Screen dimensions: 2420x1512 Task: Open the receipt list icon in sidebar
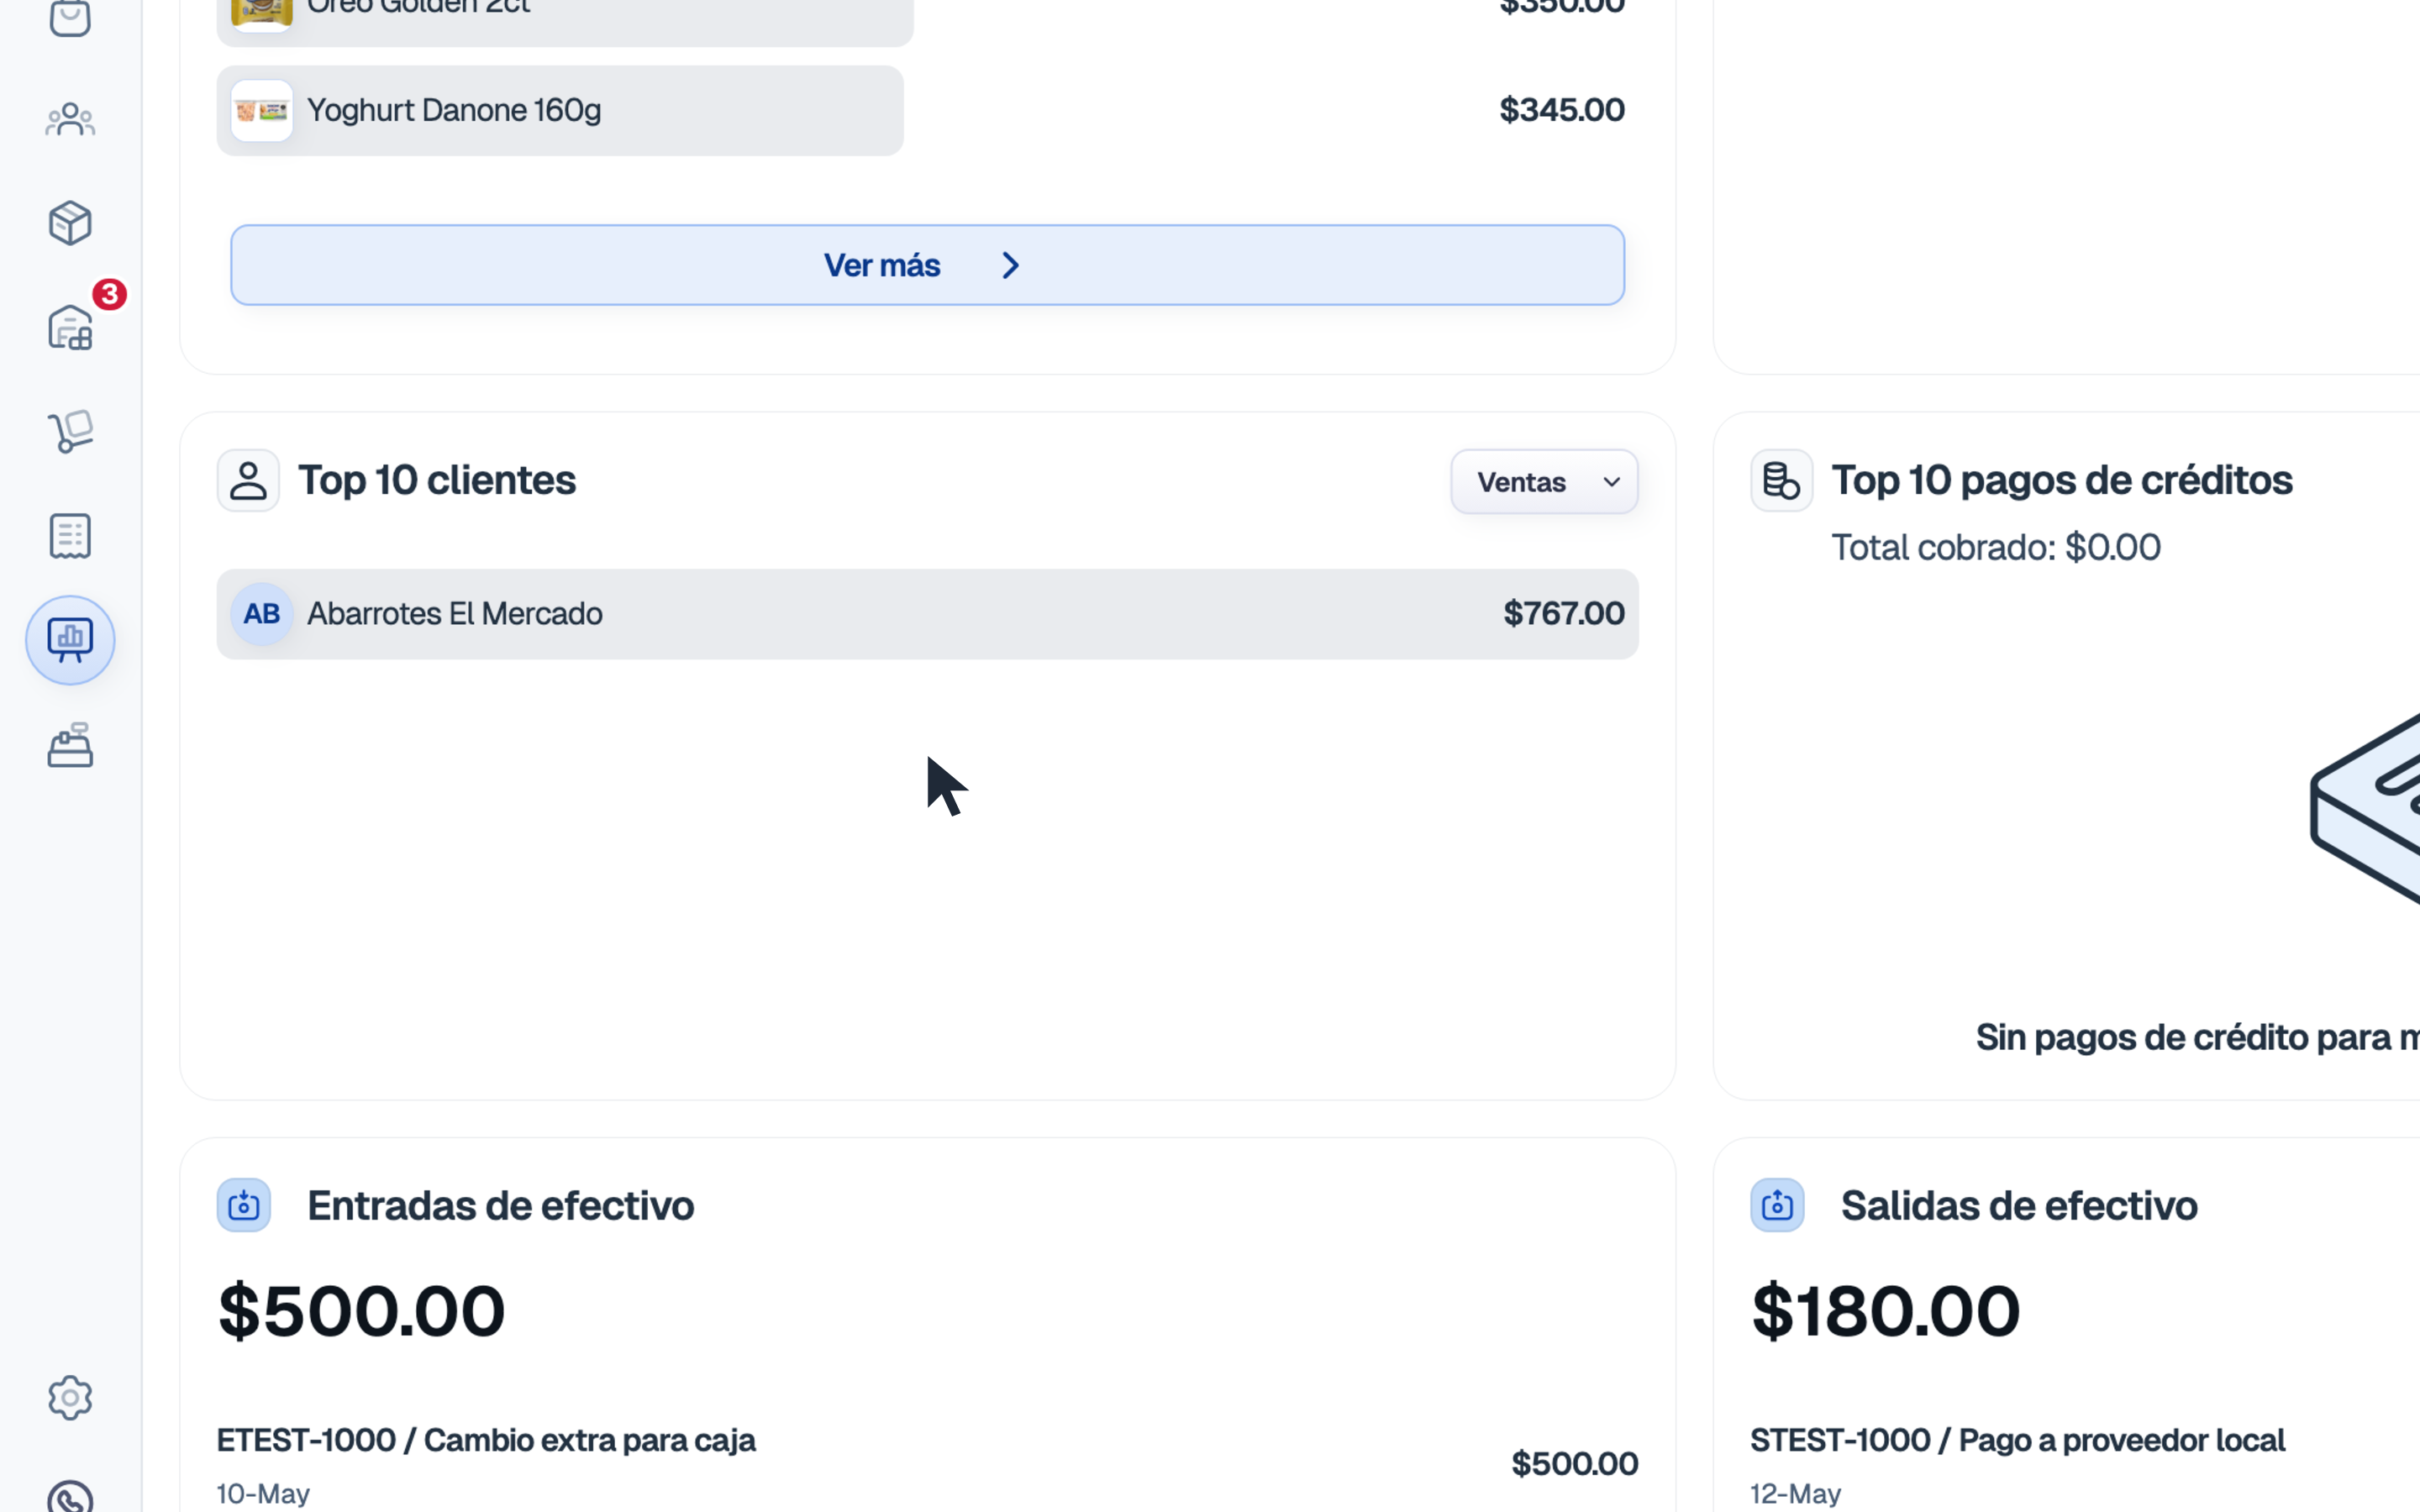pos(70,536)
